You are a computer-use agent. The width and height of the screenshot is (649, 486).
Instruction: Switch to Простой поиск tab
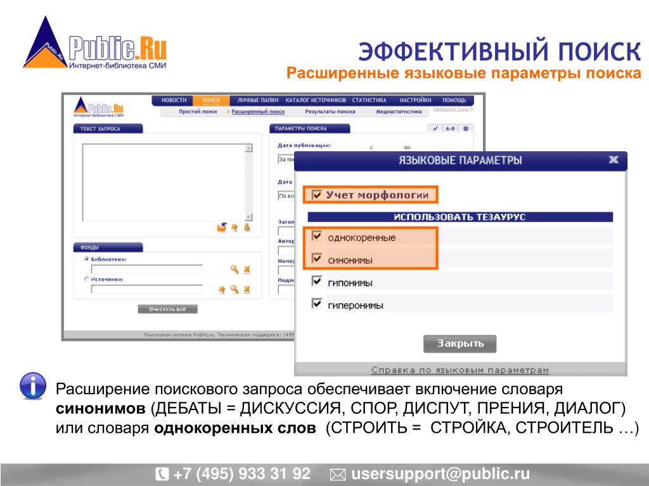point(198,111)
